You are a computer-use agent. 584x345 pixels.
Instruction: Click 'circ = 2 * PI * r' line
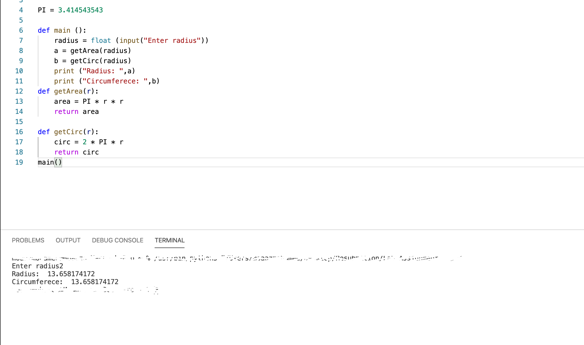point(89,142)
